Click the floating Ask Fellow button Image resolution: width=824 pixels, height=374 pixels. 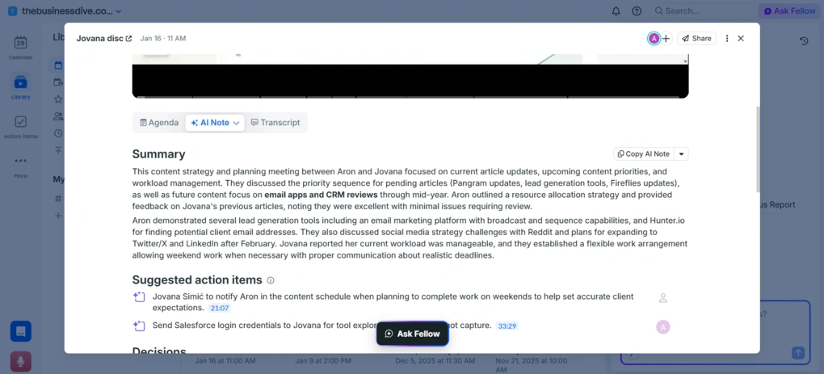pyautogui.click(x=412, y=334)
